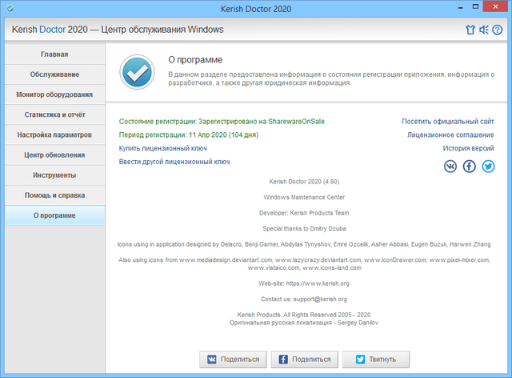Viewport: 512px width, 378px height.
Task: Click the large blue checkmark logo
Action: click(137, 72)
